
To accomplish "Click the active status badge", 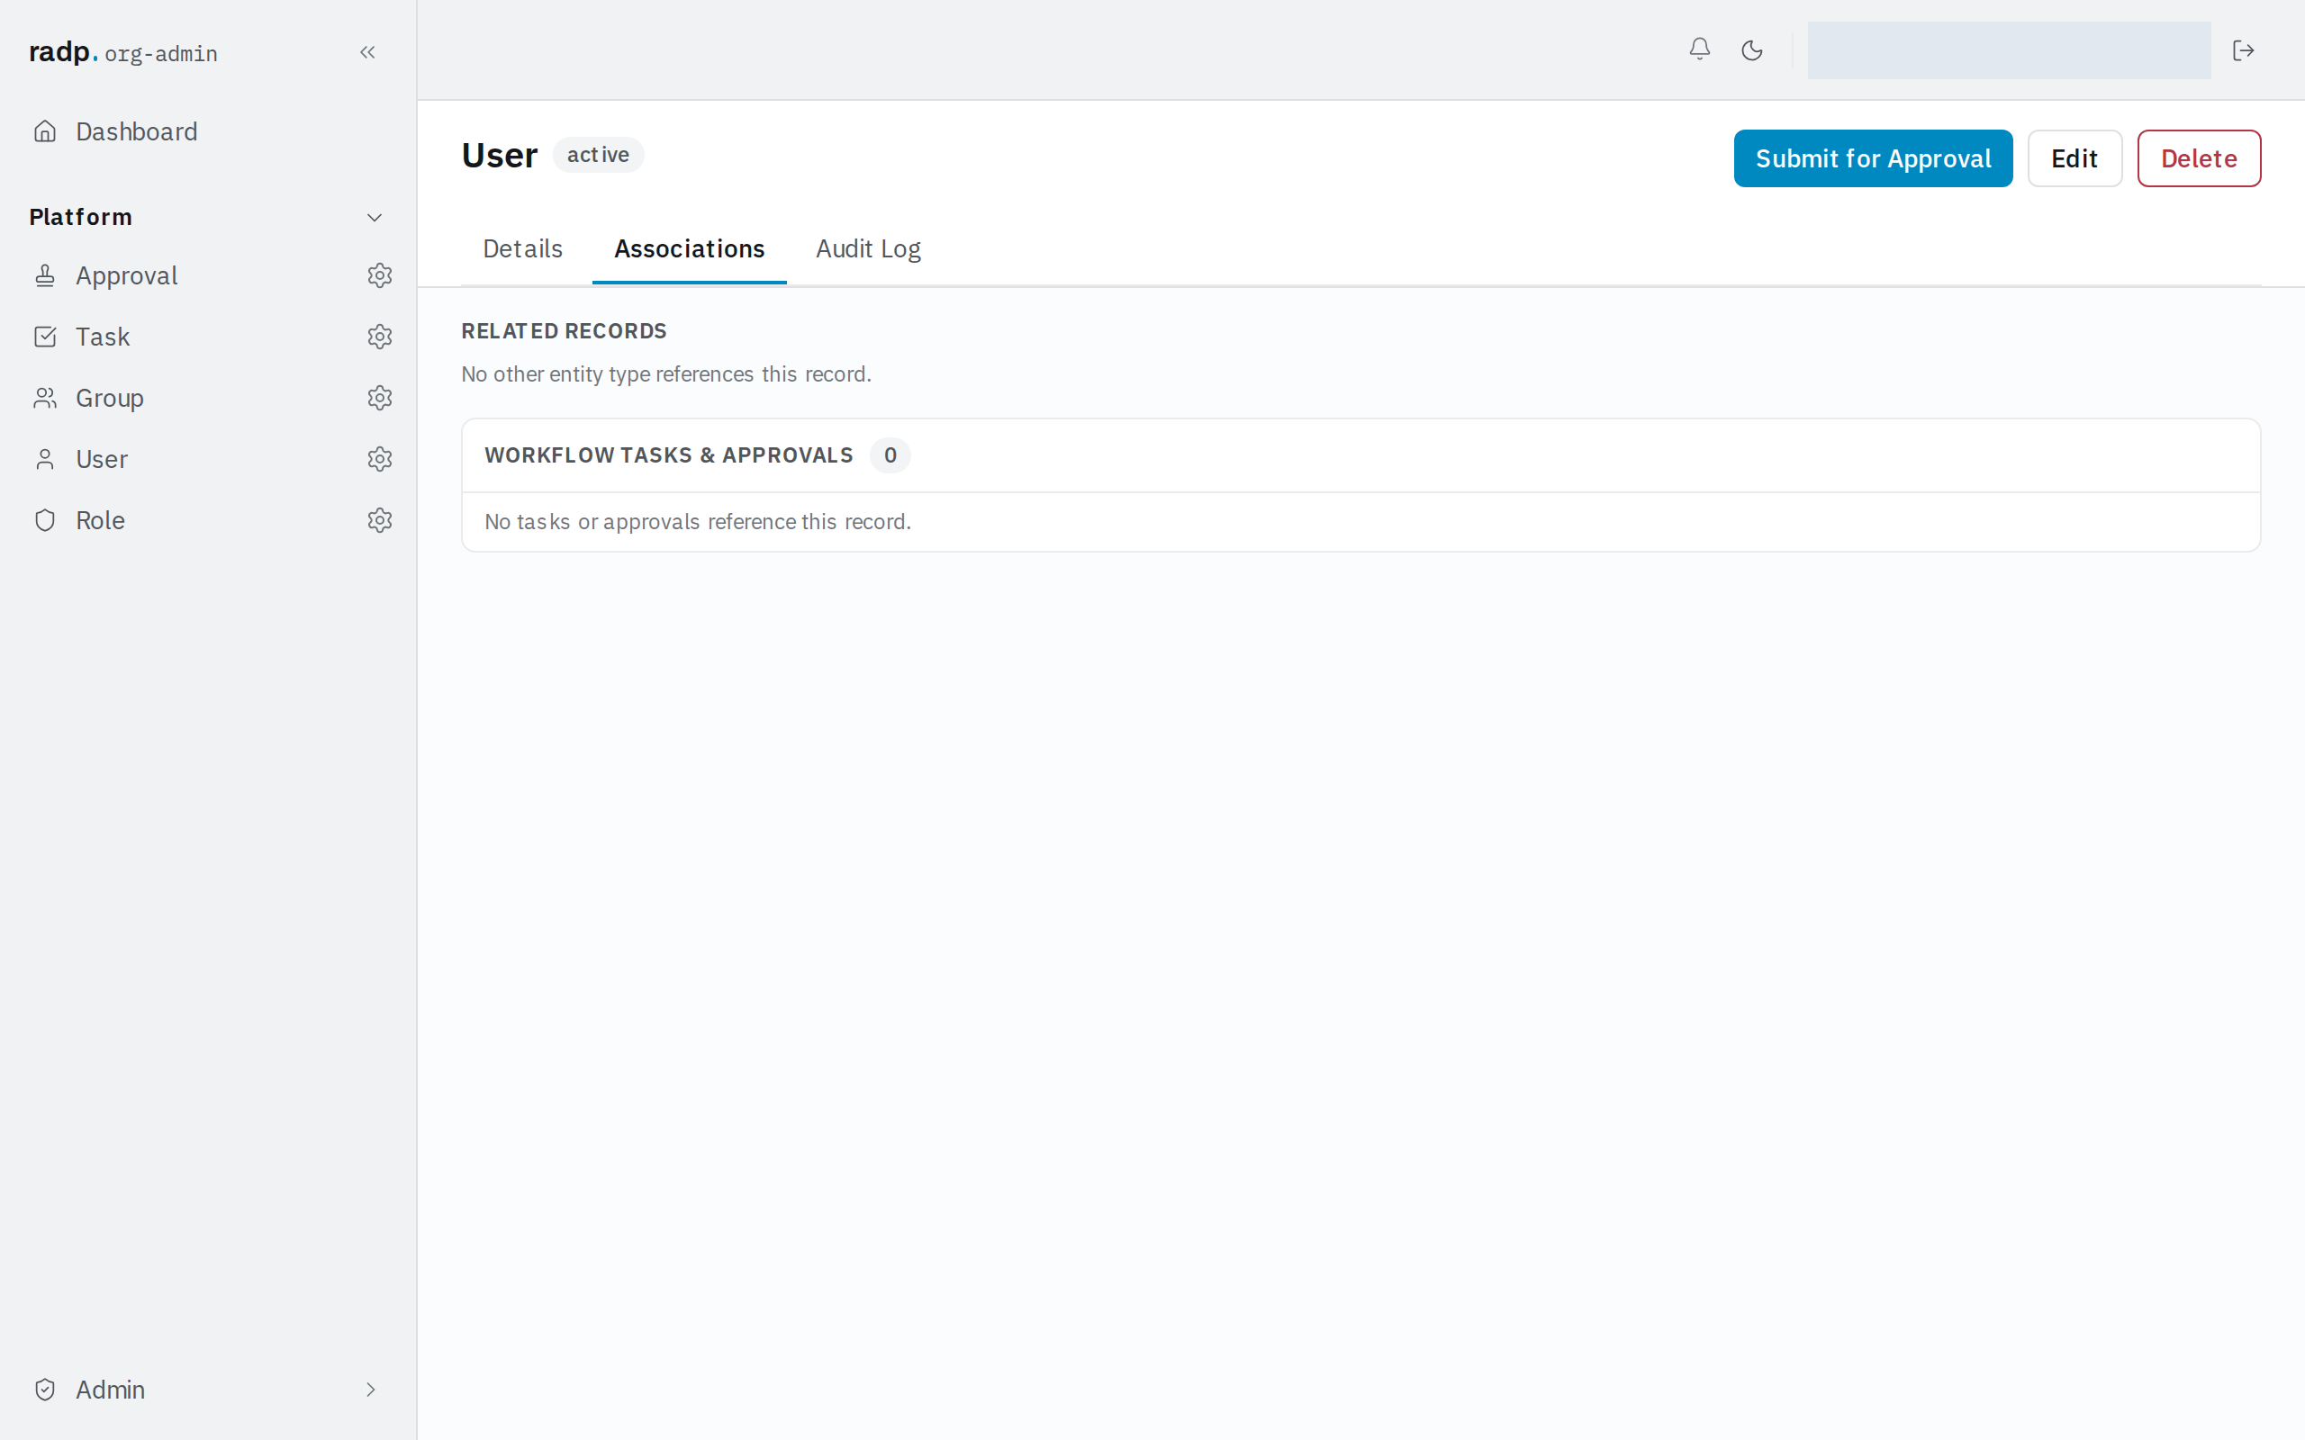I will [598, 154].
